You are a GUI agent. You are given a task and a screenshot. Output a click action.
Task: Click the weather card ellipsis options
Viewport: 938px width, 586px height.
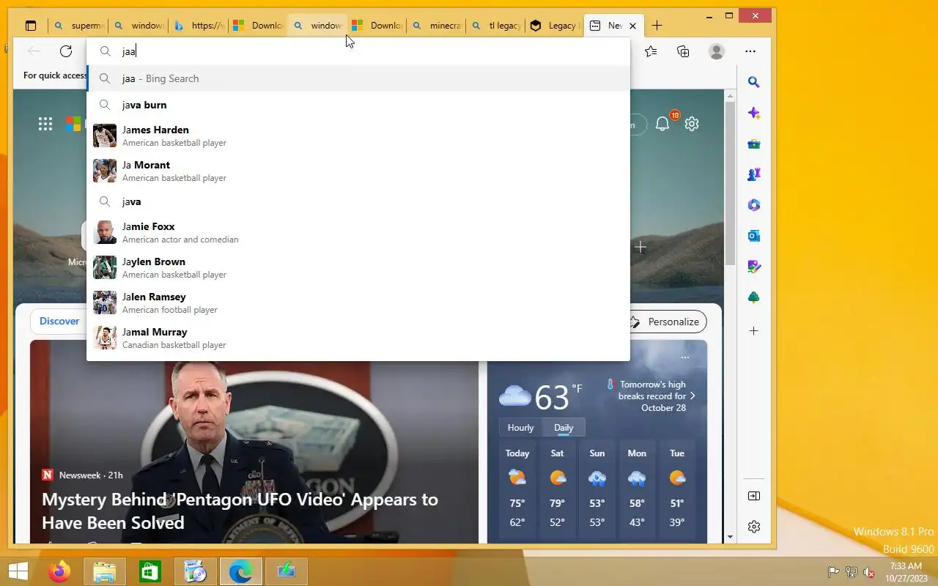pyautogui.click(x=685, y=357)
